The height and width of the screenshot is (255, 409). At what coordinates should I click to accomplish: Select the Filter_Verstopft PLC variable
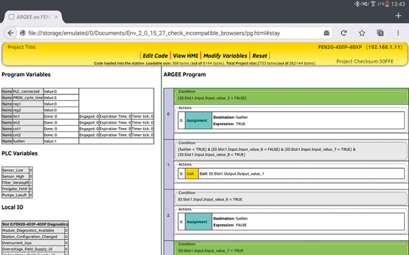pyautogui.click(x=16, y=183)
